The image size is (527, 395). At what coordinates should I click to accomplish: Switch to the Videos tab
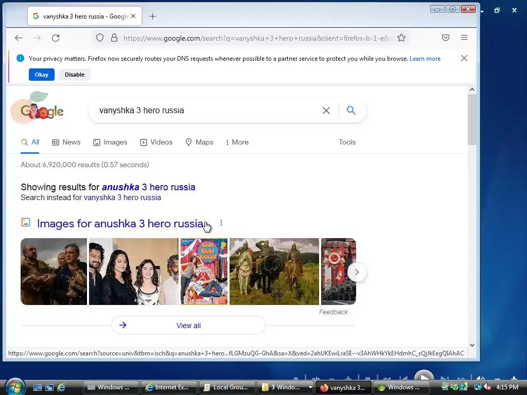coord(156,142)
